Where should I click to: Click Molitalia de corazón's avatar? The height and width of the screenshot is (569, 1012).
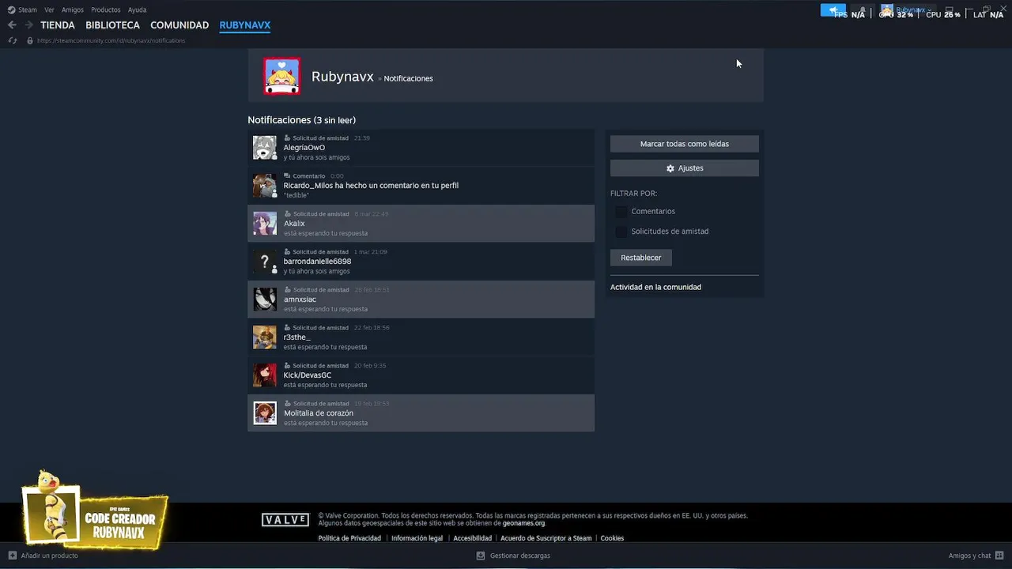click(x=265, y=413)
